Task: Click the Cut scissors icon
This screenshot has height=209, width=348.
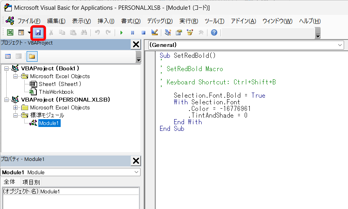Action: click(51, 32)
